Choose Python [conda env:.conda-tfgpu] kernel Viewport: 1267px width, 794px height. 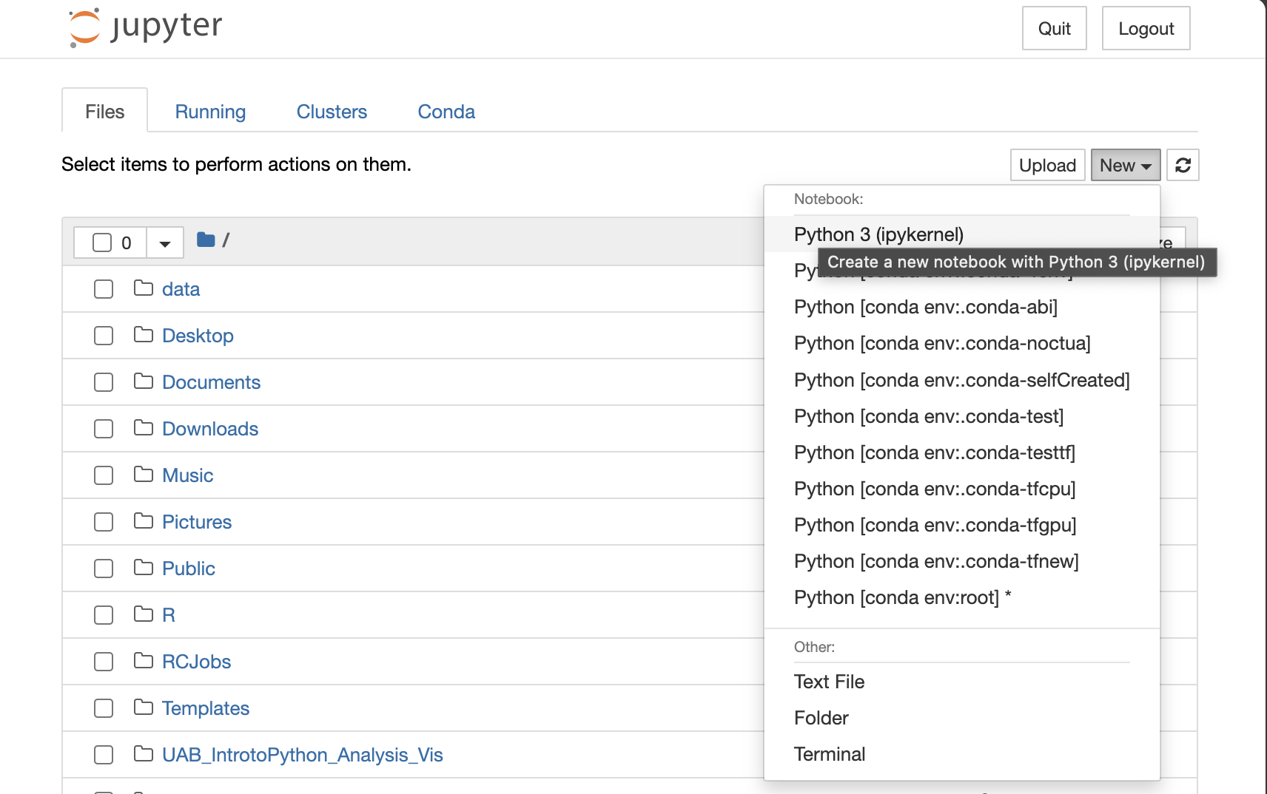point(935,525)
